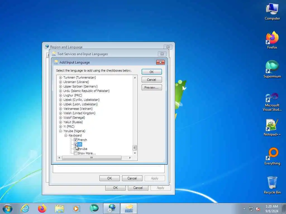
Task: Open the Everything desktop shortcut
Action: click(272, 156)
